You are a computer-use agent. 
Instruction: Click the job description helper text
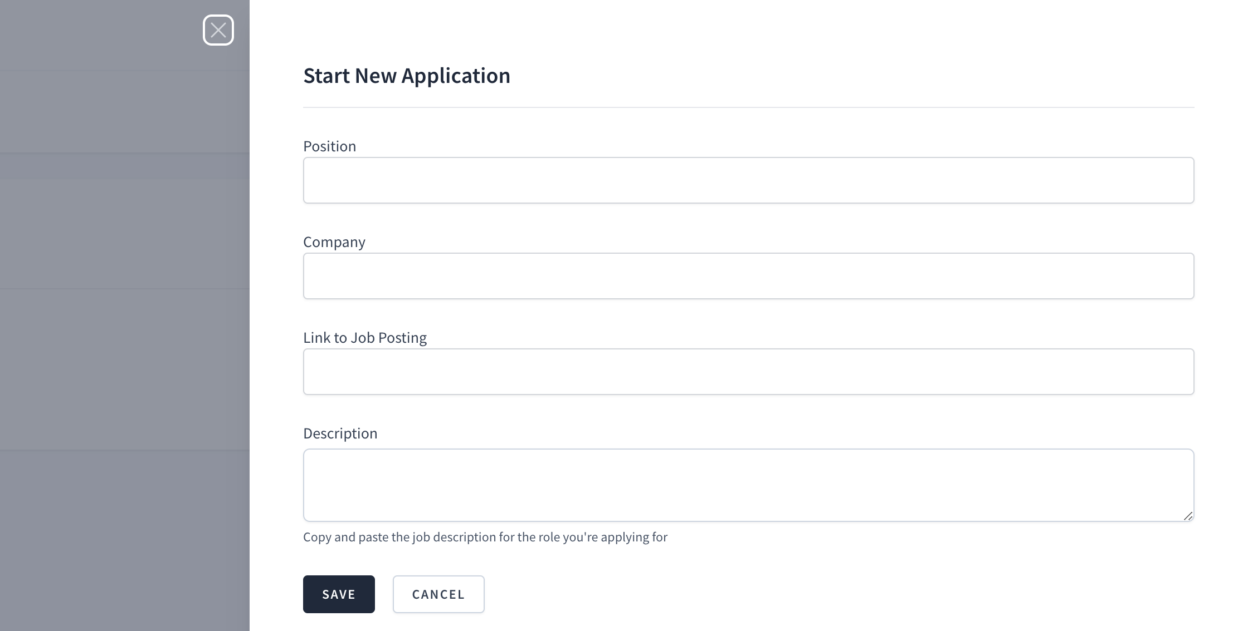click(x=485, y=537)
